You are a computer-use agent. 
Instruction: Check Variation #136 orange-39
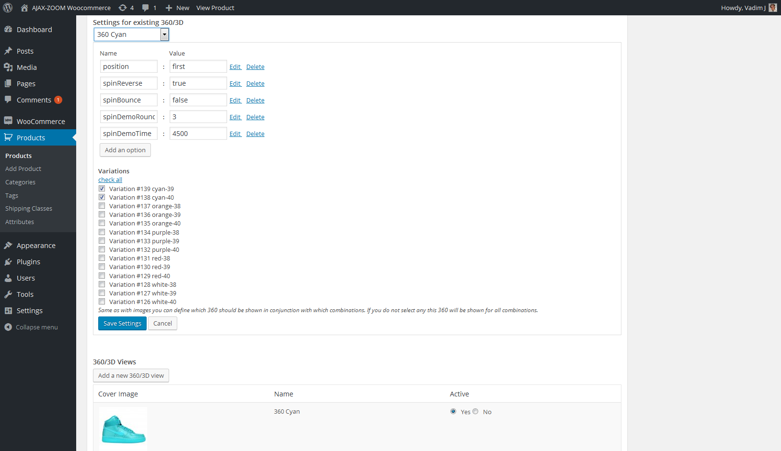click(x=102, y=214)
